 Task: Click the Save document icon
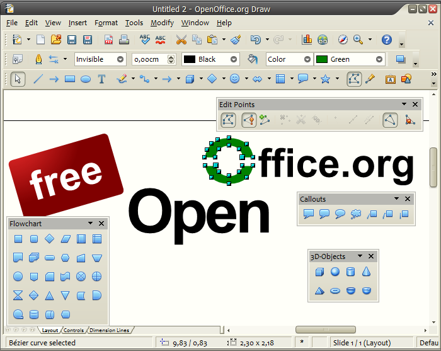click(72, 40)
